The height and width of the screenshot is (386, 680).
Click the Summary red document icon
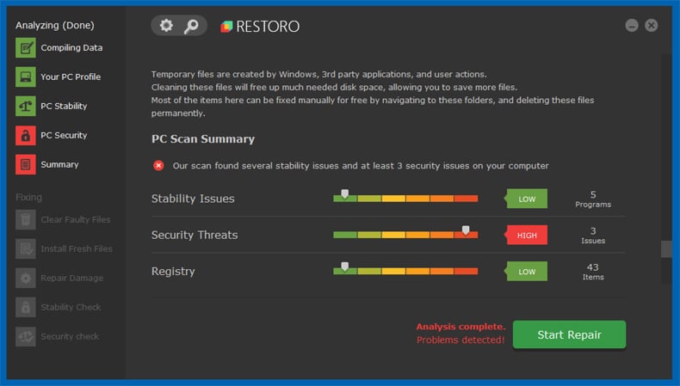pos(26,164)
